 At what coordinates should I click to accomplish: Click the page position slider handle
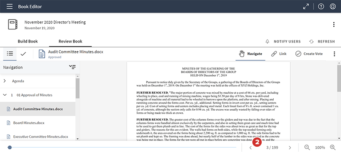tap(9, 148)
